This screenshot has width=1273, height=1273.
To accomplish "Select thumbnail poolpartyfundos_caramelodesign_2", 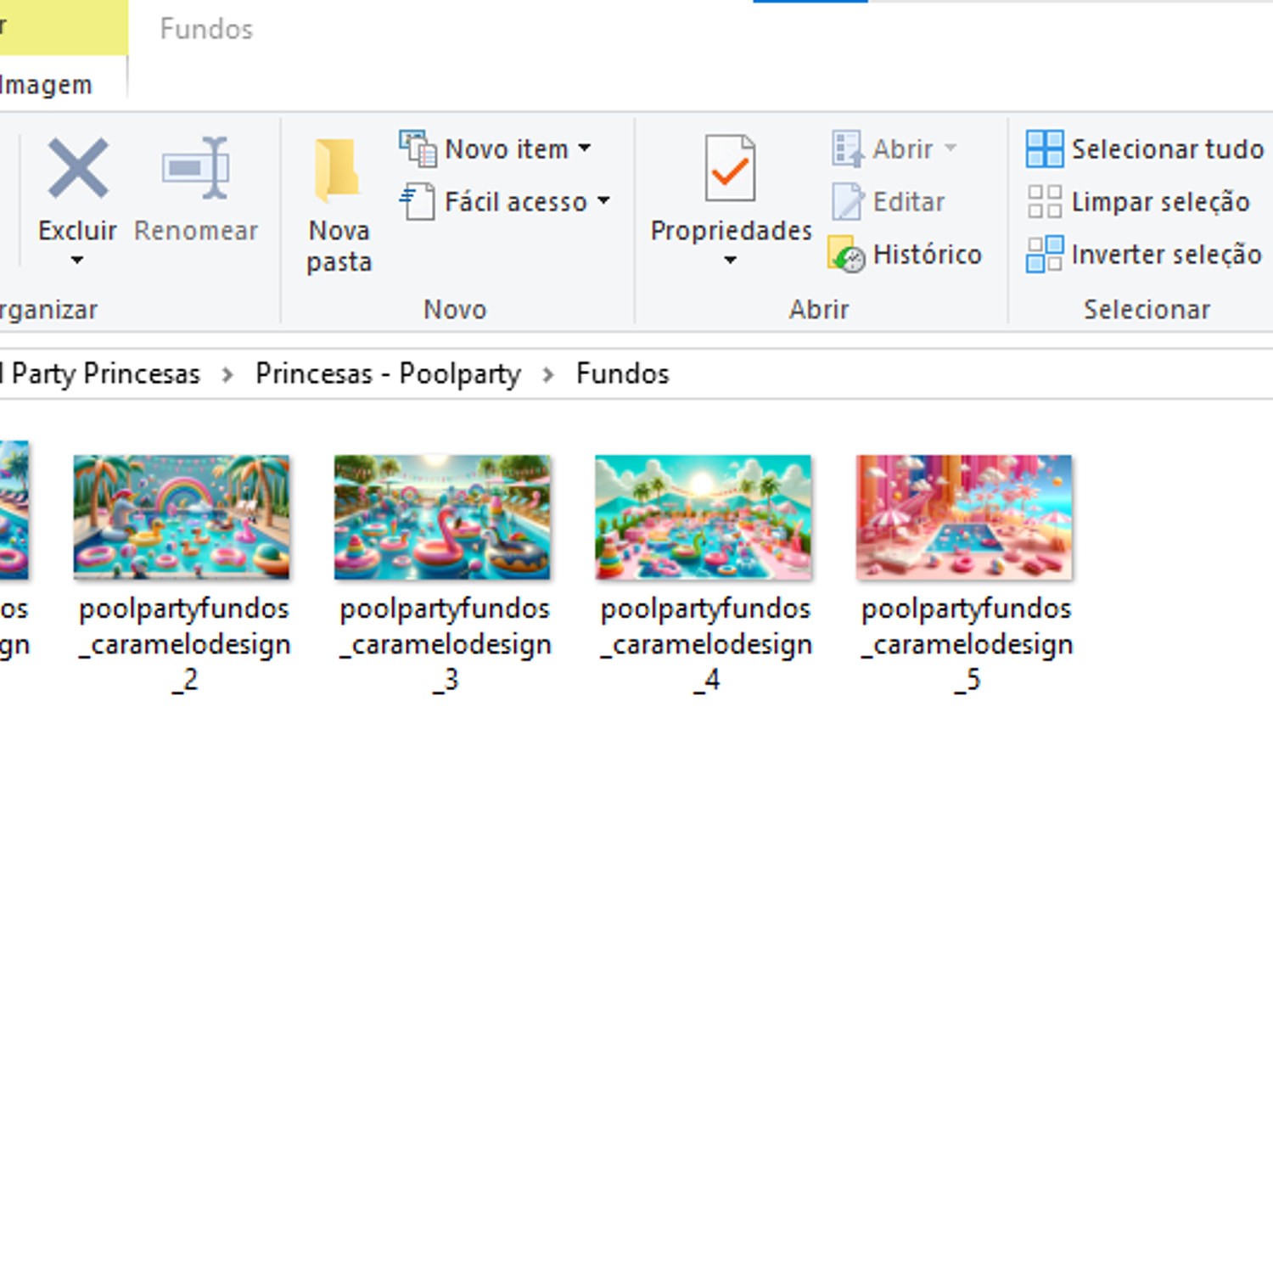I will (182, 518).
